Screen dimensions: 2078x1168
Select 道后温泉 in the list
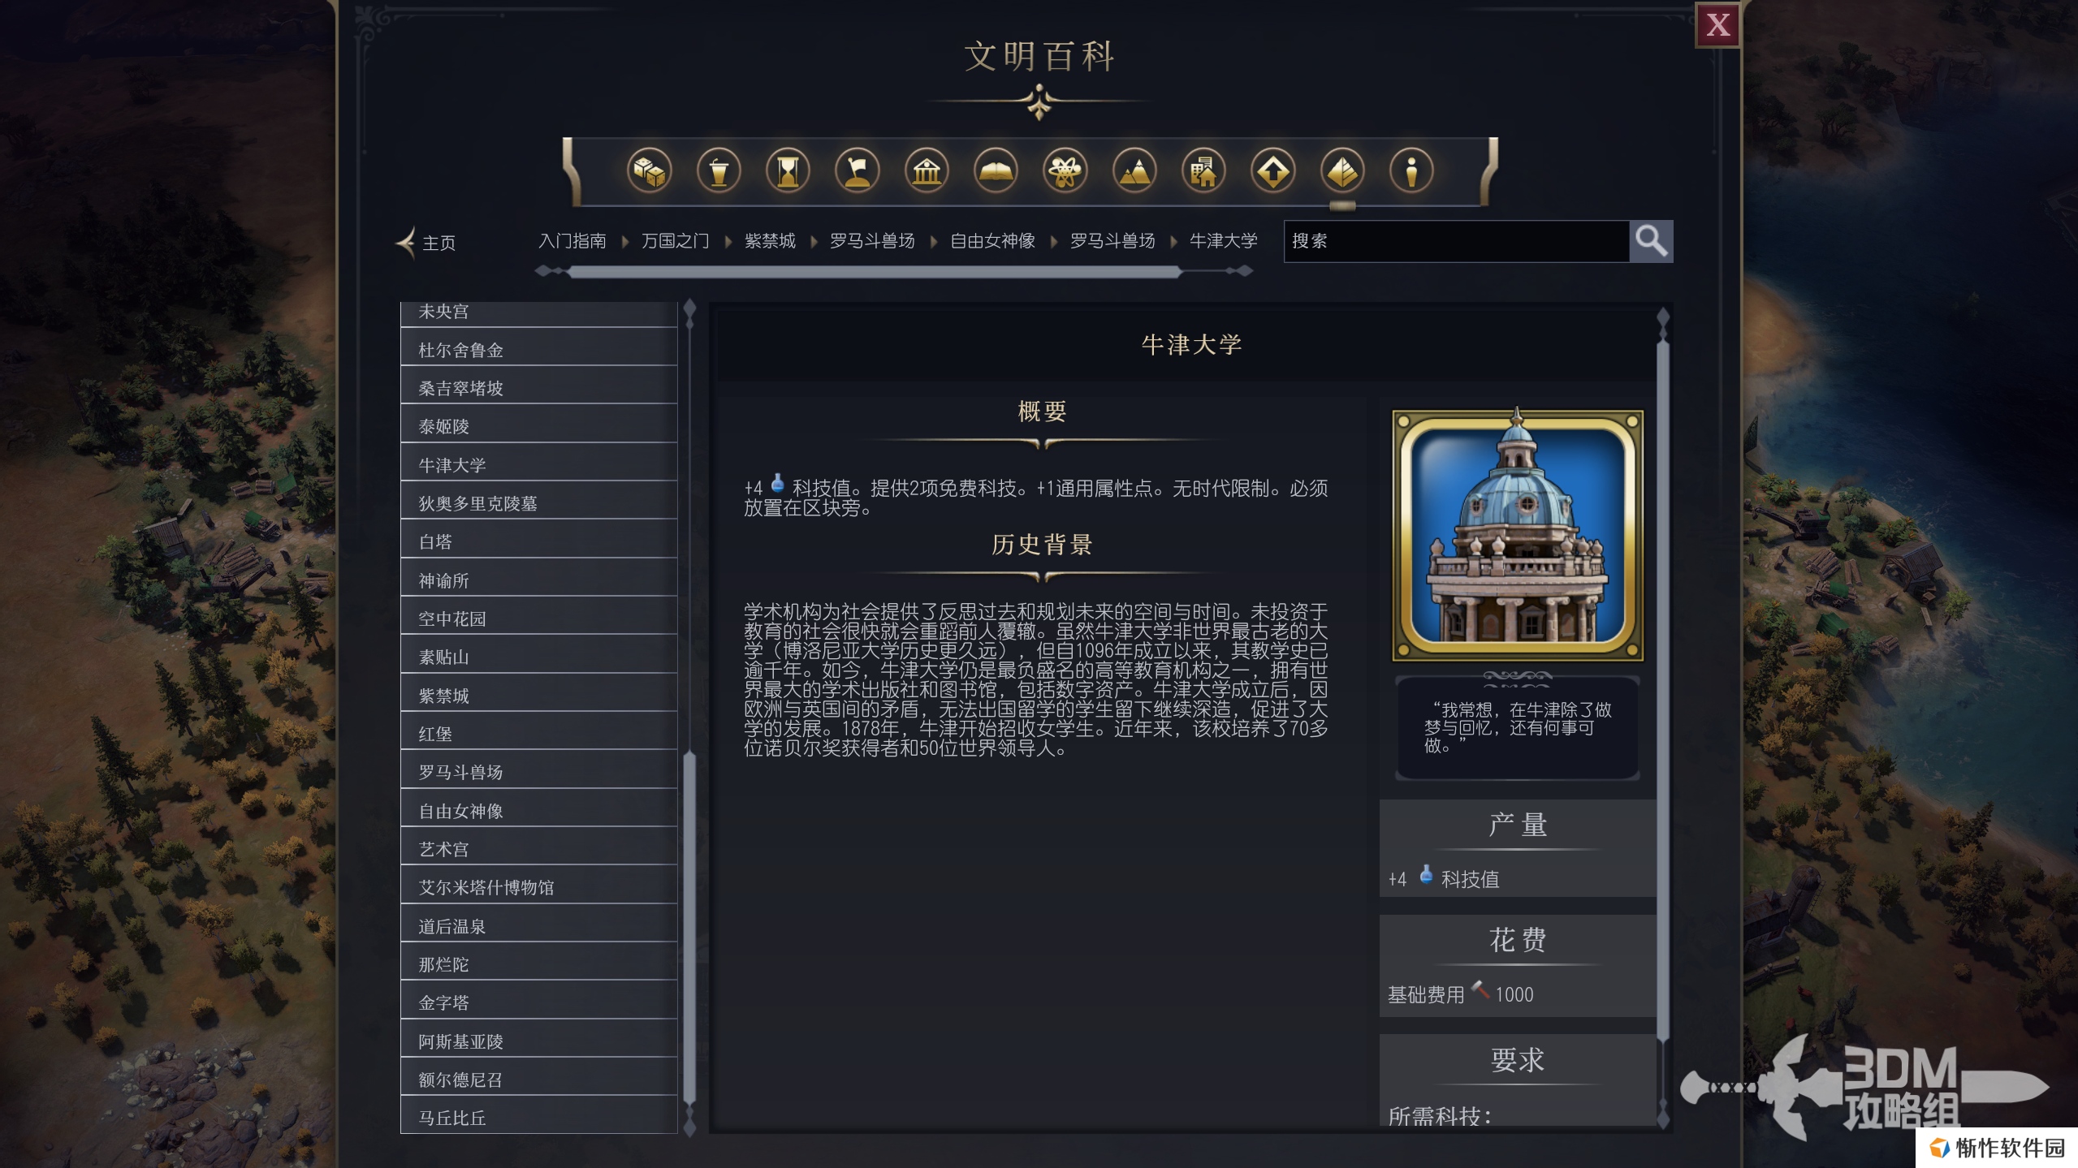(538, 924)
